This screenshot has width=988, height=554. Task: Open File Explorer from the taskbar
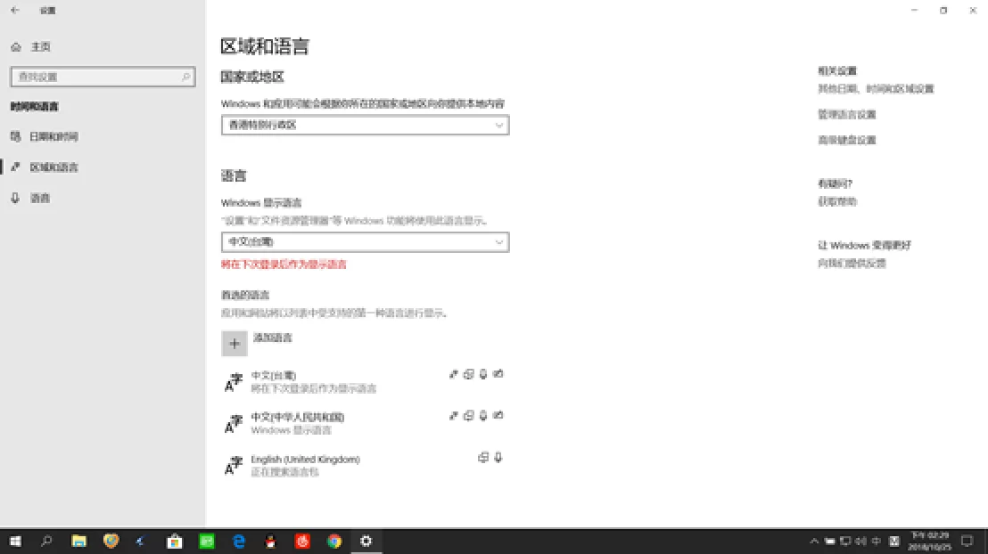(x=78, y=541)
